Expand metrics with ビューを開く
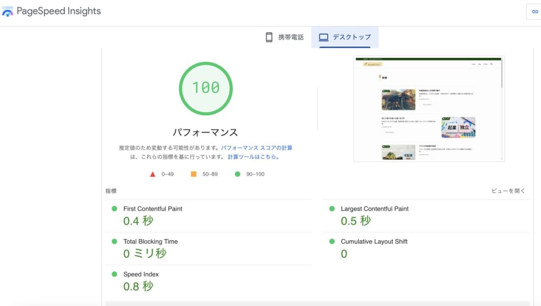The width and height of the screenshot is (541, 306). [x=508, y=191]
